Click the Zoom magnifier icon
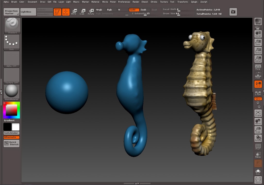The height and width of the screenshot is (185, 264). click(x=258, y=42)
